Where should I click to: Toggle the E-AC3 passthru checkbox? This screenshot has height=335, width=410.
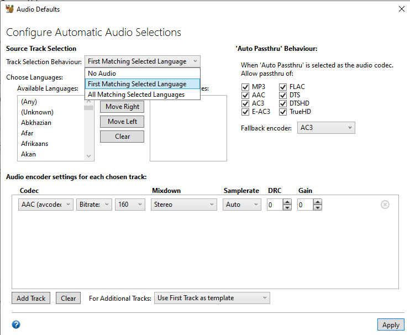point(245,112)
